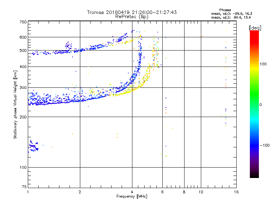Screen dimensions: 278x209
Task: Click the 'Frequency [MHz]' axis label
Action: (132, 196)
